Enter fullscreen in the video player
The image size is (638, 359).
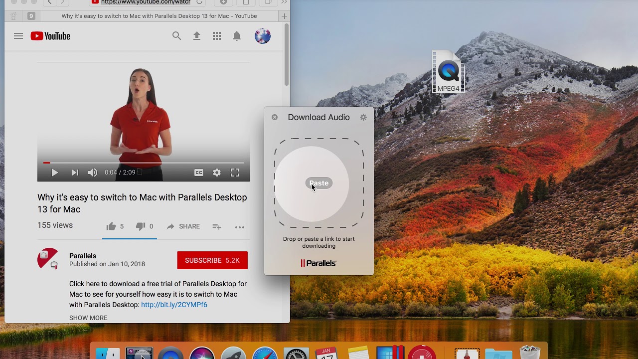coord(235,173)
